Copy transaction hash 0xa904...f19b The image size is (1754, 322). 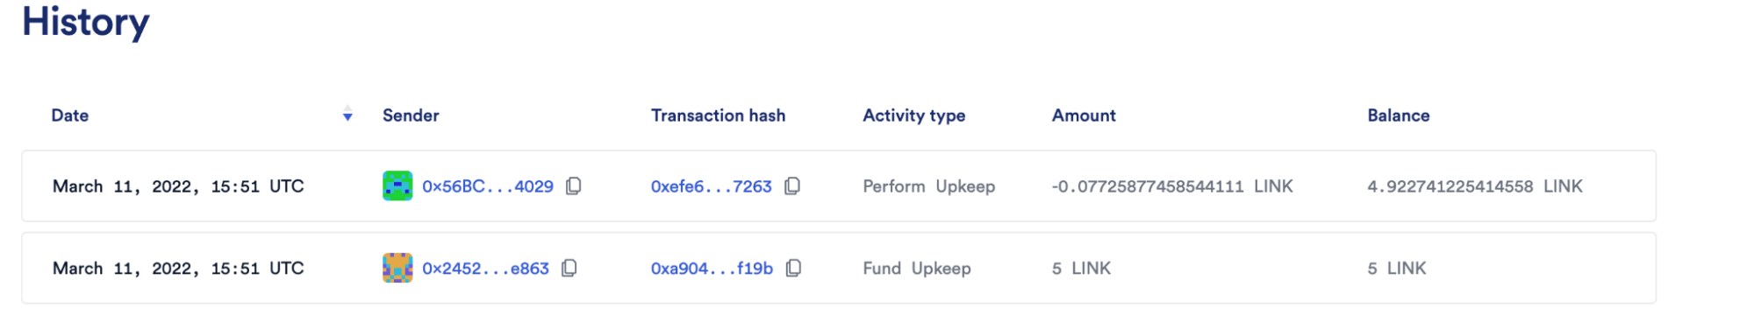click(794, 268)
